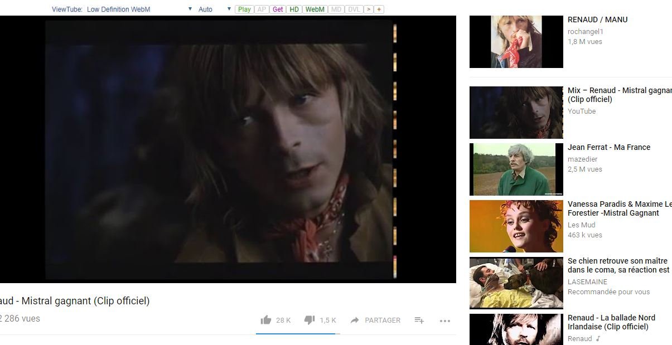
Task: Toggle the HD option in ViewTube
Action: tap(294, 9)
